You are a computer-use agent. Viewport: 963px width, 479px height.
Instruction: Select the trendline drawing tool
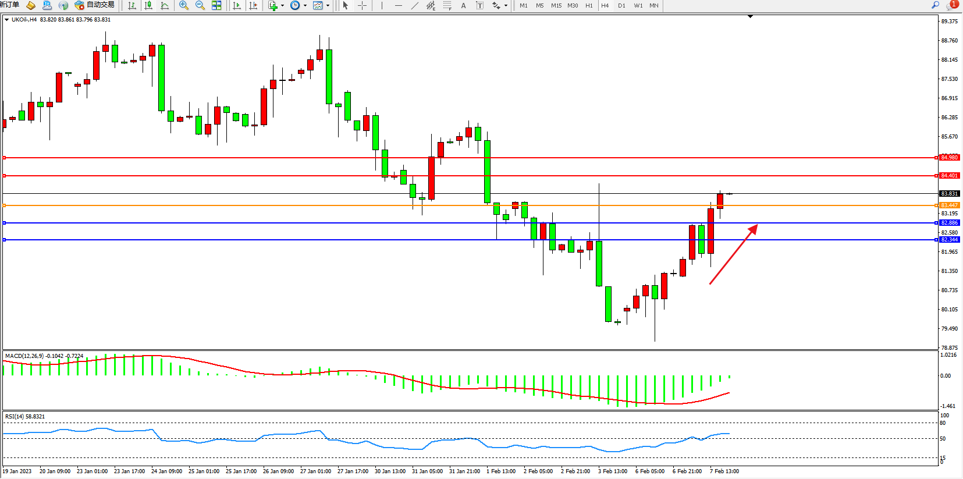(414, 5)
